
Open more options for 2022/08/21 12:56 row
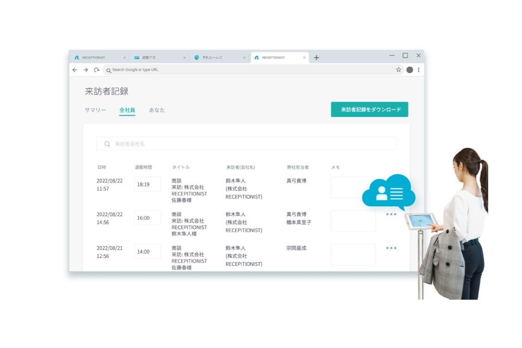pyautogui.click(x=391, y=248)
